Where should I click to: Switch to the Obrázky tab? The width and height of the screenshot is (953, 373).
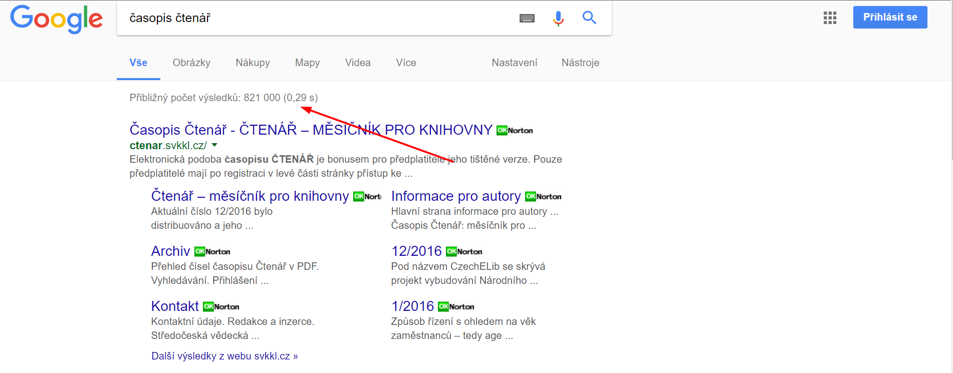pyautogui.click(x=191, y=63)
